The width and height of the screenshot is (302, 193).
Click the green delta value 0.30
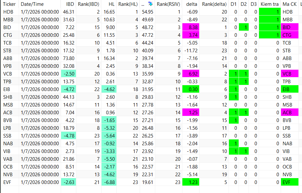191,89
